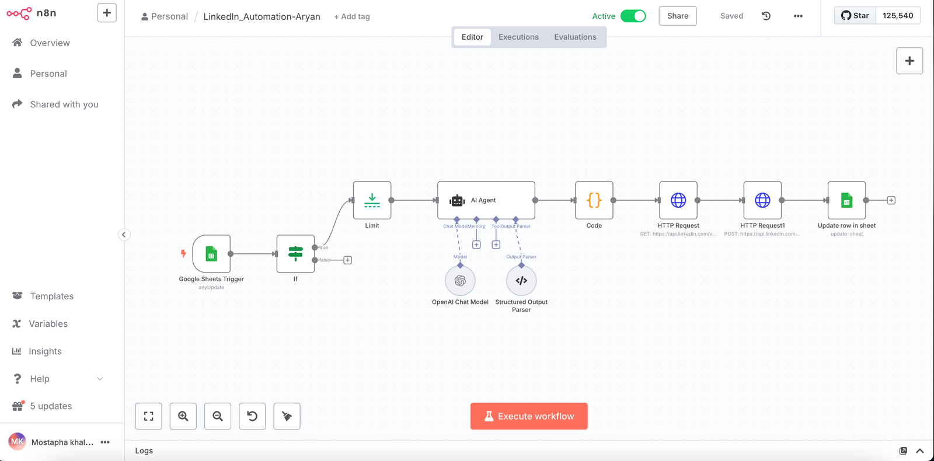Click the MK user avatar
The image size is (934, 461).
17,442
